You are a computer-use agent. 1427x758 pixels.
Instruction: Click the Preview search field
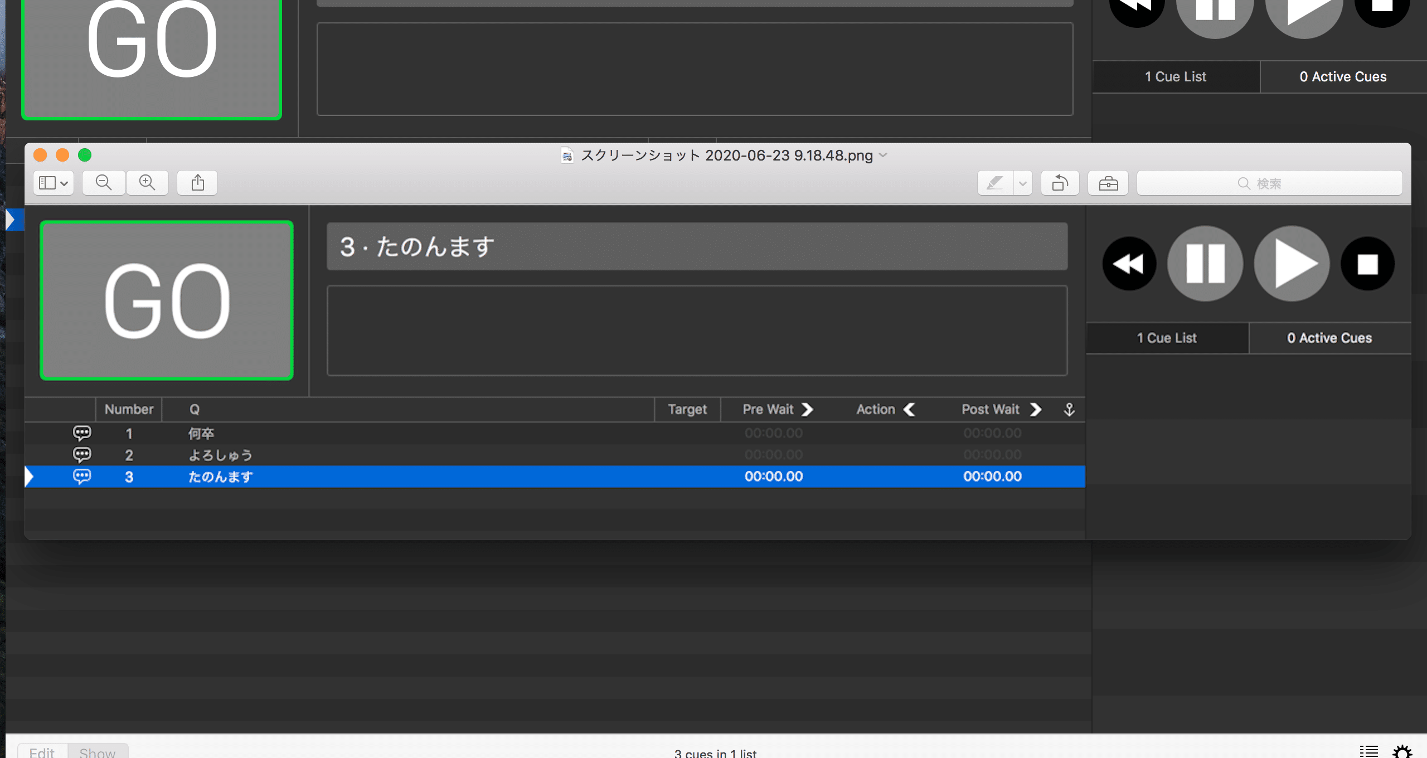pyautogui.click(x=1269, y=183)
